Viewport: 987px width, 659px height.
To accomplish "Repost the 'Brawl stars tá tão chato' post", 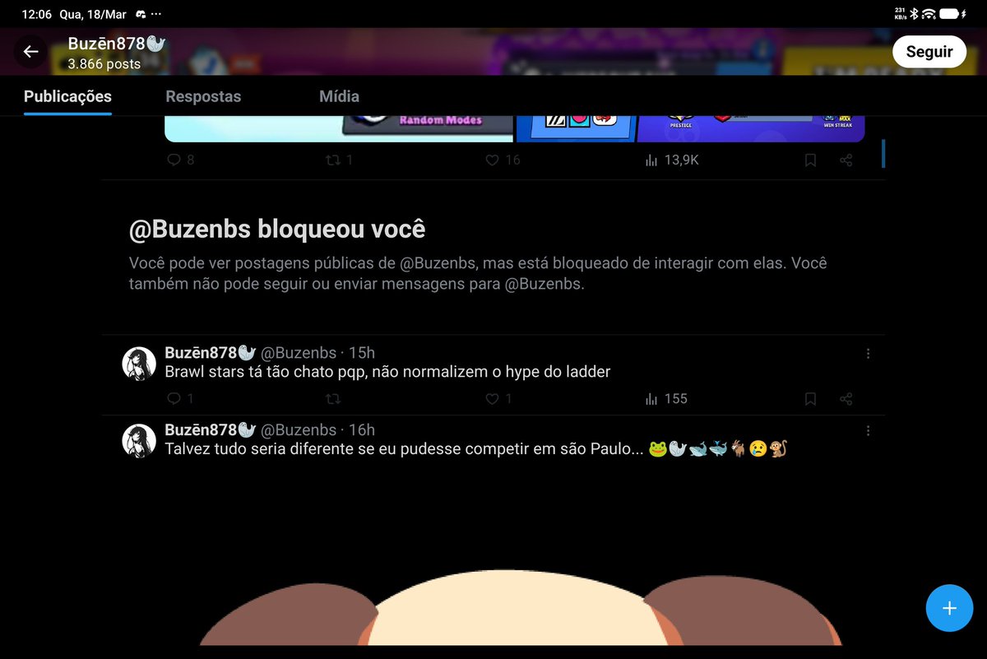I will click(333, 399).
